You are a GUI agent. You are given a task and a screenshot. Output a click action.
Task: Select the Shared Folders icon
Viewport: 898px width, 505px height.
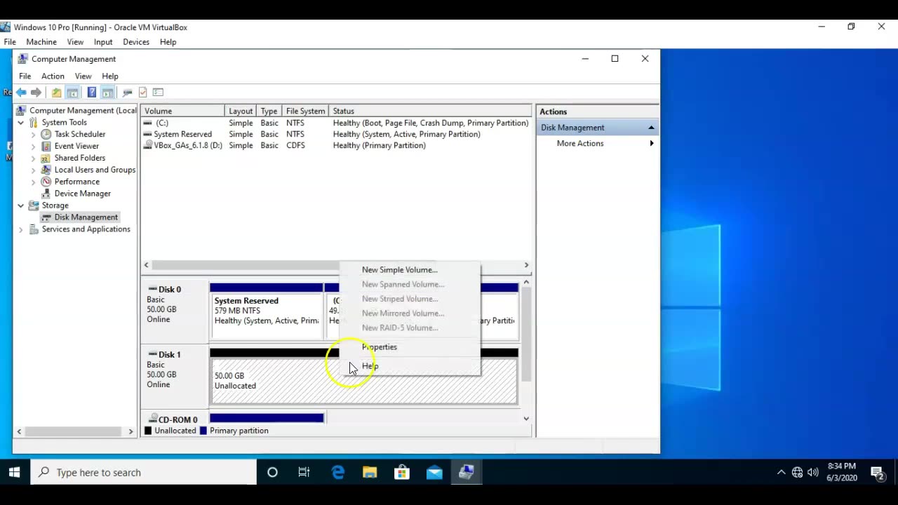[x=46, y=158]
